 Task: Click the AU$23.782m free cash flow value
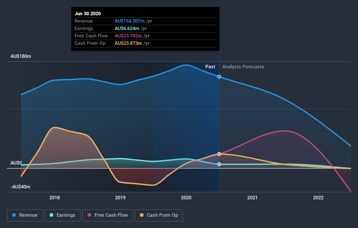point(128,36)
